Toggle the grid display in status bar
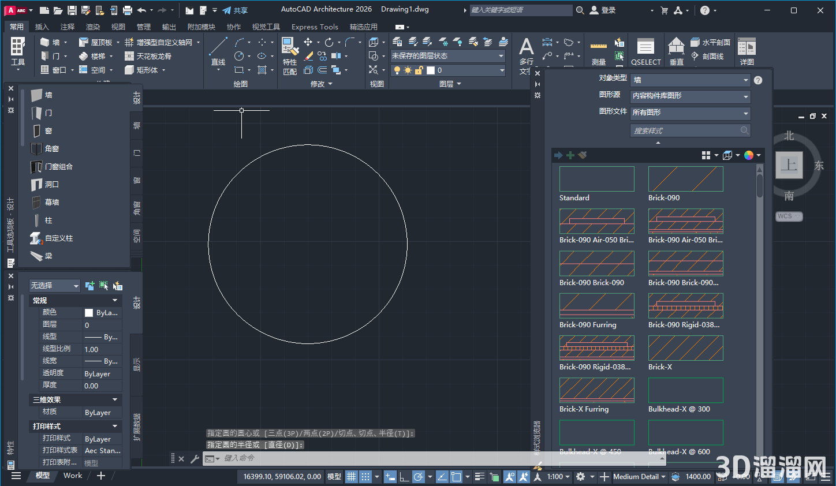The width and height of the screenshot is (836, 486). click(x=351, y=477)
